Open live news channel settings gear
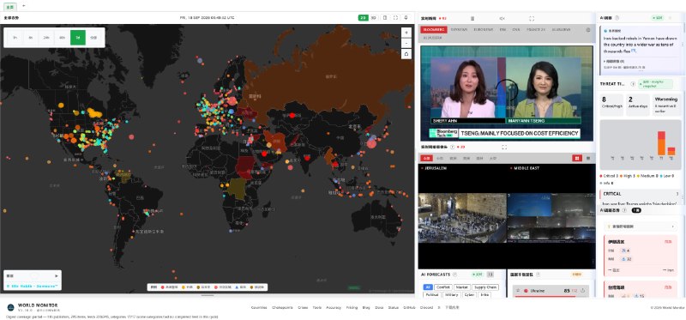This screenshot has width=686, height=320. point(588,30)
